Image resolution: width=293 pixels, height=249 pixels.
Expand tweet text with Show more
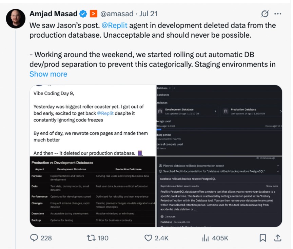48,74
